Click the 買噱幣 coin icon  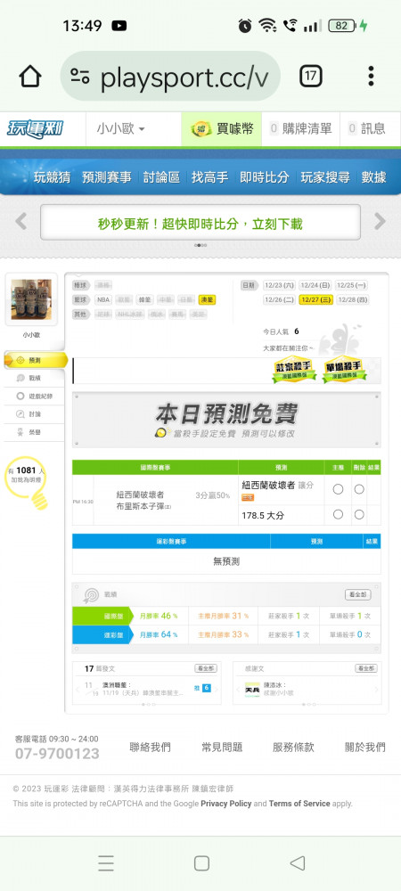coord(200,129)
